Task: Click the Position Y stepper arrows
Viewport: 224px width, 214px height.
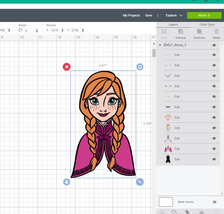Action: [83, 30]
